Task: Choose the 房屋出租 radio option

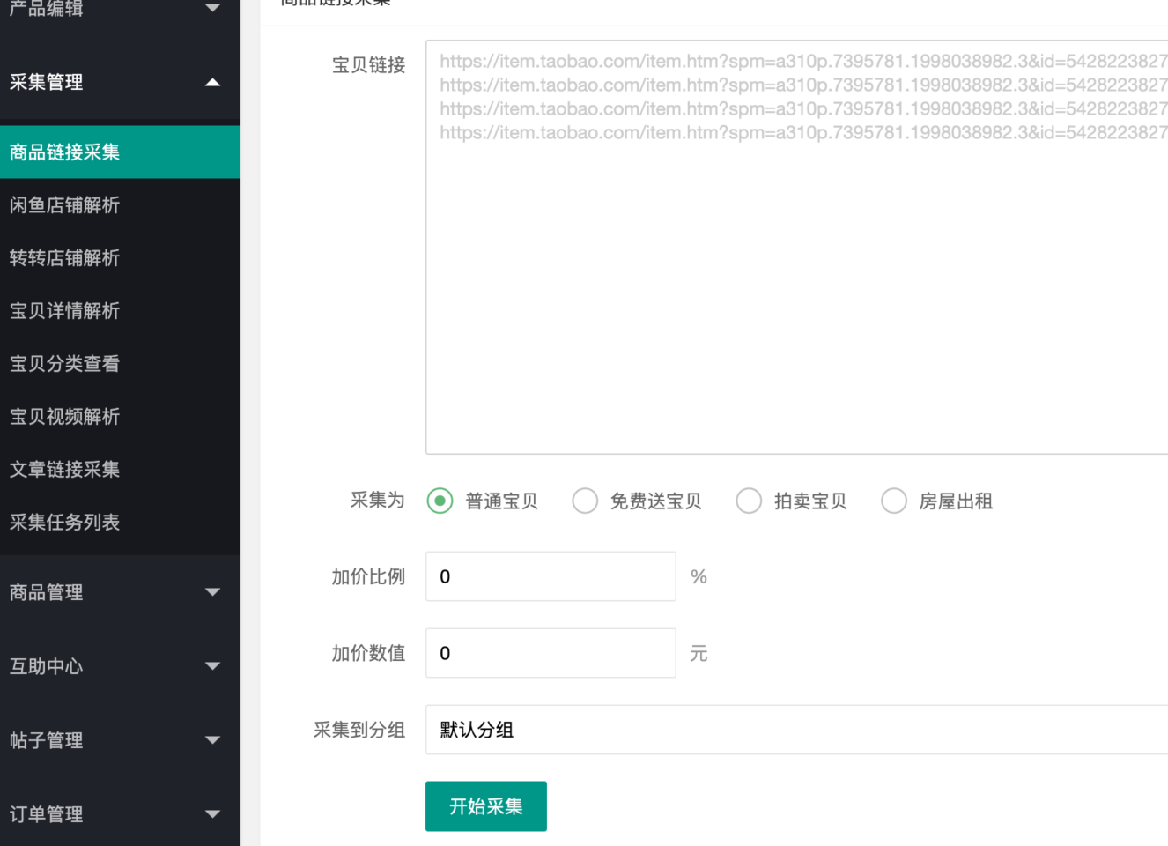Action: pyautogui.click(x=894, y=501)
